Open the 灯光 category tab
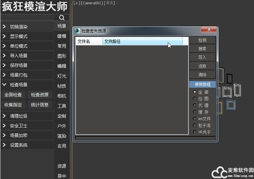The image size is (254, 179). pyautogui.click(x=62, y=76)
